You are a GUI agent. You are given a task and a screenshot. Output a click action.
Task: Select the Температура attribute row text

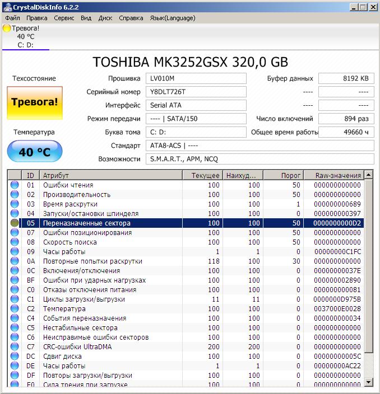click(x=64, y=309)
